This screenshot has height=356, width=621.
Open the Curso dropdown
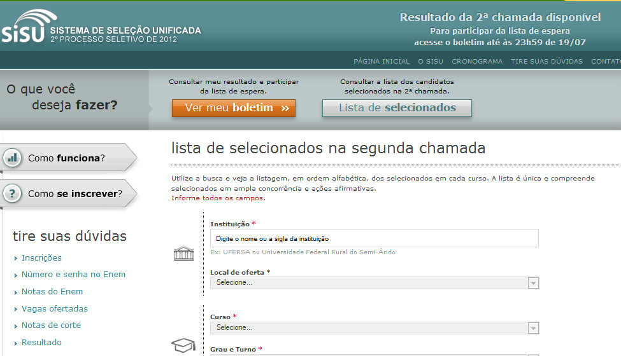[375, 327]
